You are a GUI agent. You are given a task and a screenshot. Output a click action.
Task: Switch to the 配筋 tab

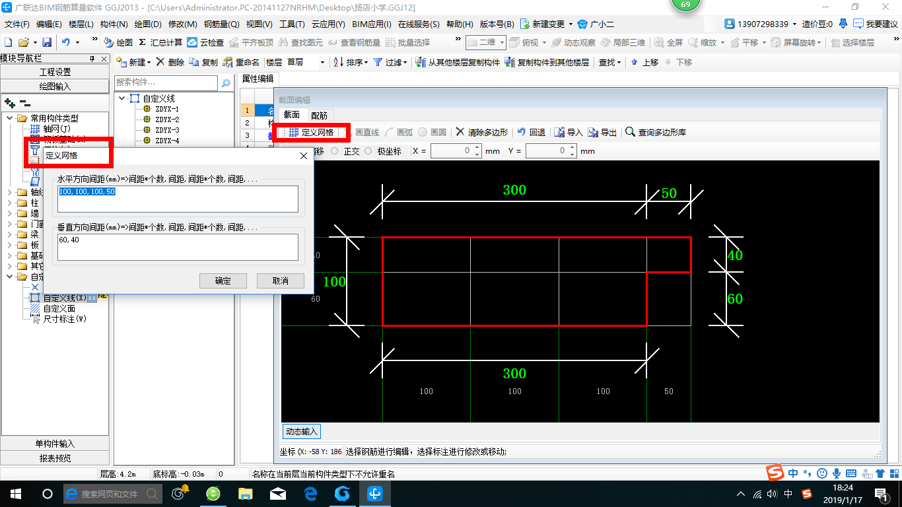[x=319, y=115]
